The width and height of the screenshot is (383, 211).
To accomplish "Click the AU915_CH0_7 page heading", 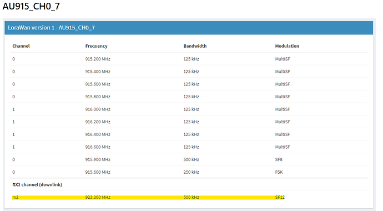I will (31, 6).
